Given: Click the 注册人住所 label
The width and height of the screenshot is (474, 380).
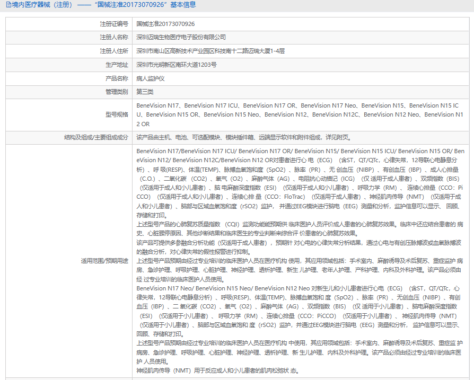Looking at the screenshot, I should coord(114,51).
